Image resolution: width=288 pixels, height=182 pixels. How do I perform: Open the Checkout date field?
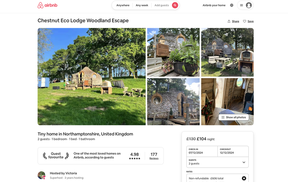[233, 151]
